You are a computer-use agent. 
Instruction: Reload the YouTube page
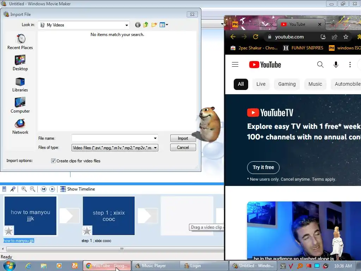[256, 37]
